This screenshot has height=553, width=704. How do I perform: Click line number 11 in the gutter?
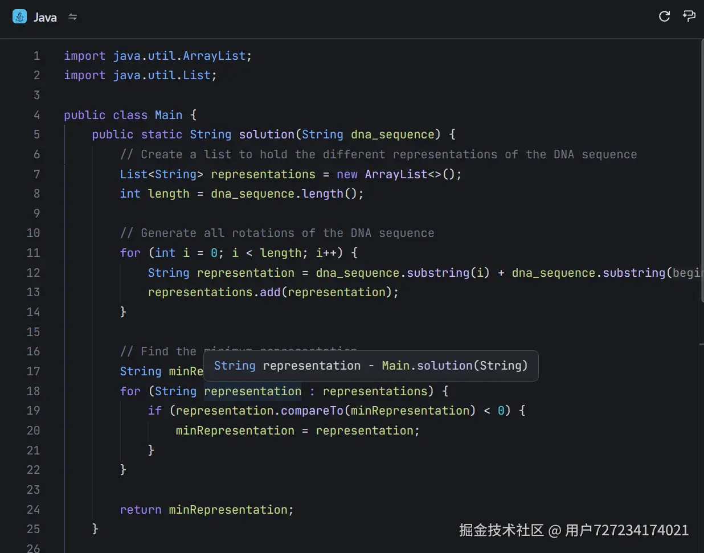click(33, 253)
